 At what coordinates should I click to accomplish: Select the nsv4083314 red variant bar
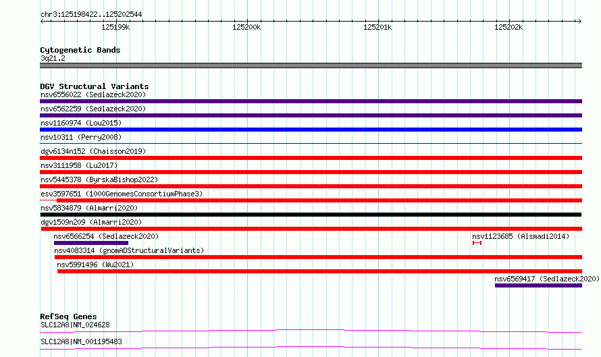[318, 257]
